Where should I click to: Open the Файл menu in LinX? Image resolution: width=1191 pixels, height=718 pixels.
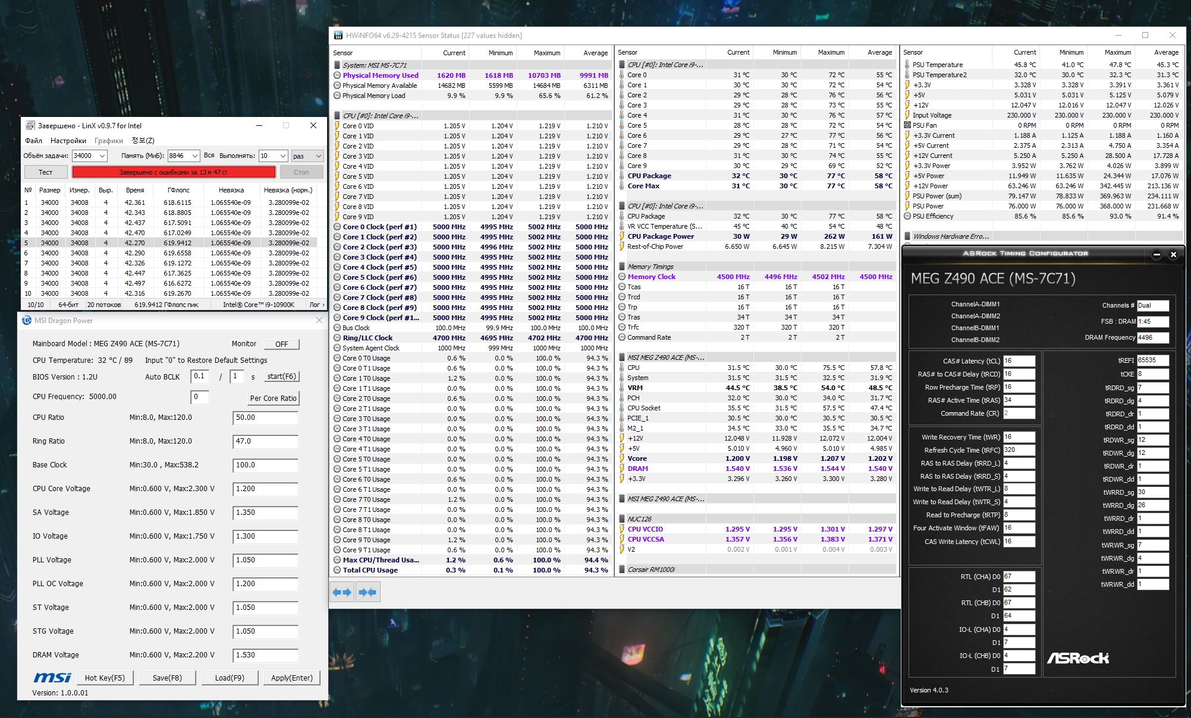click(34, 141)
